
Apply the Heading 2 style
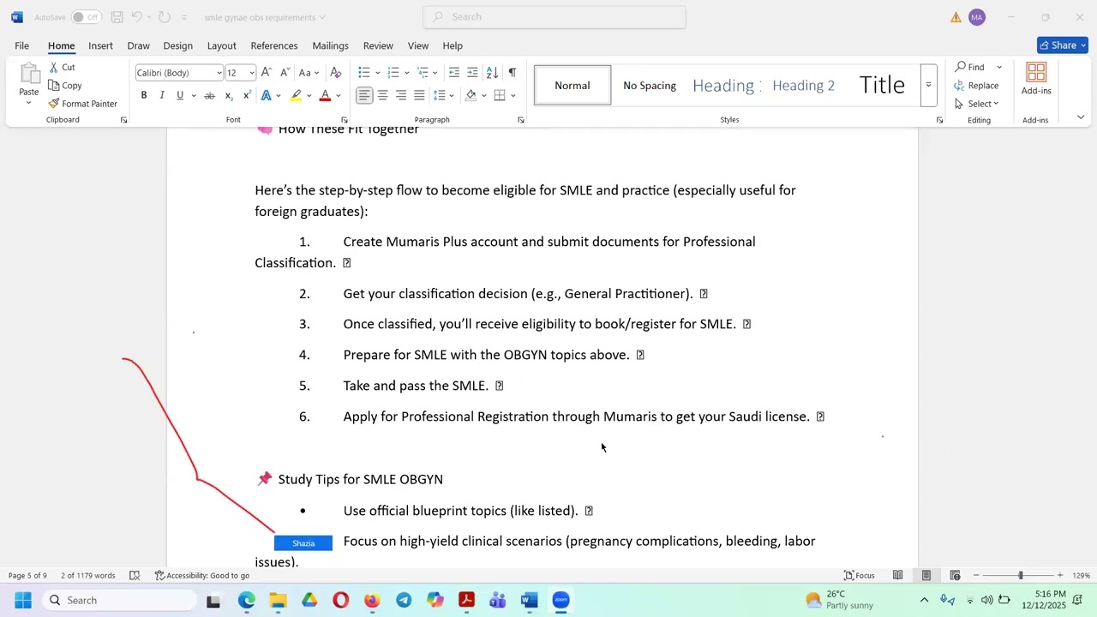click(x=803, y=86)
